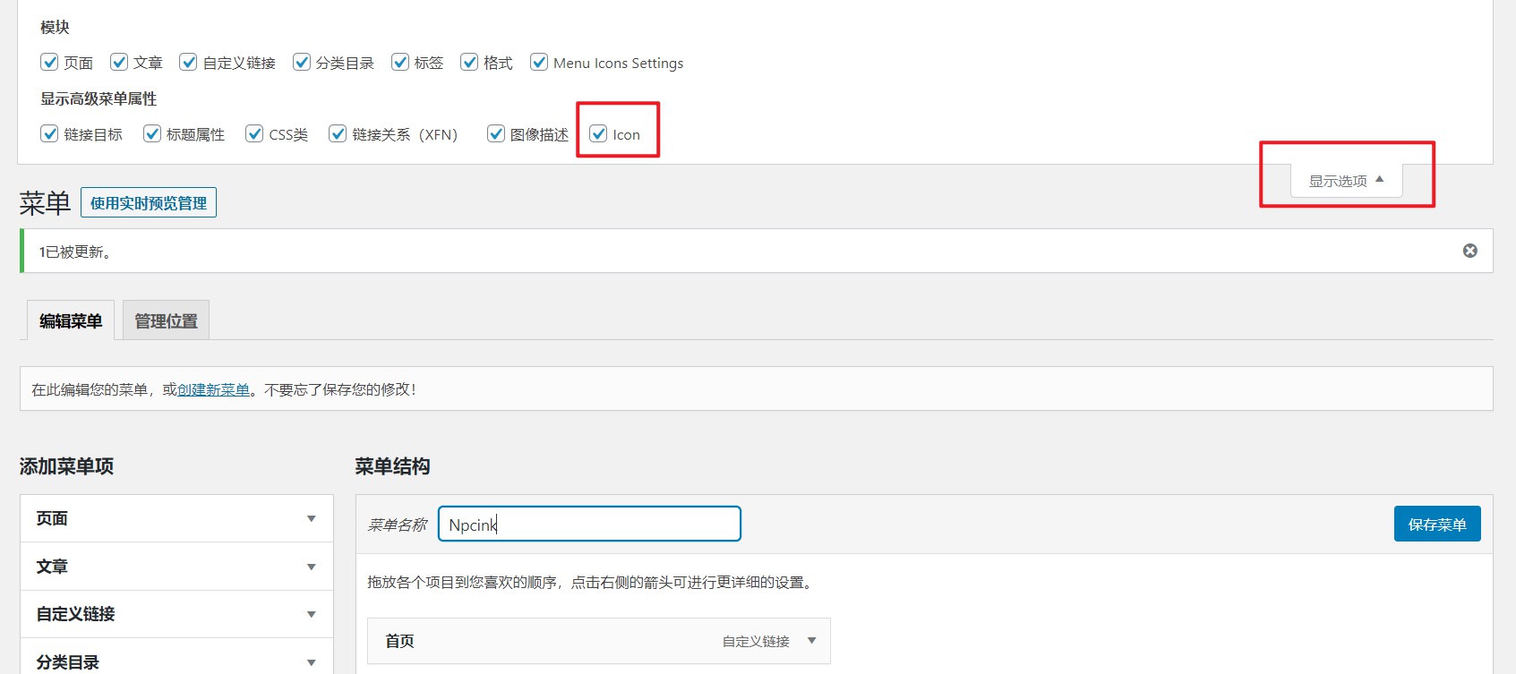Uncheck the CSS类 property checkbox
This screenshot has width=1516, height=674.
coord(254,134)
